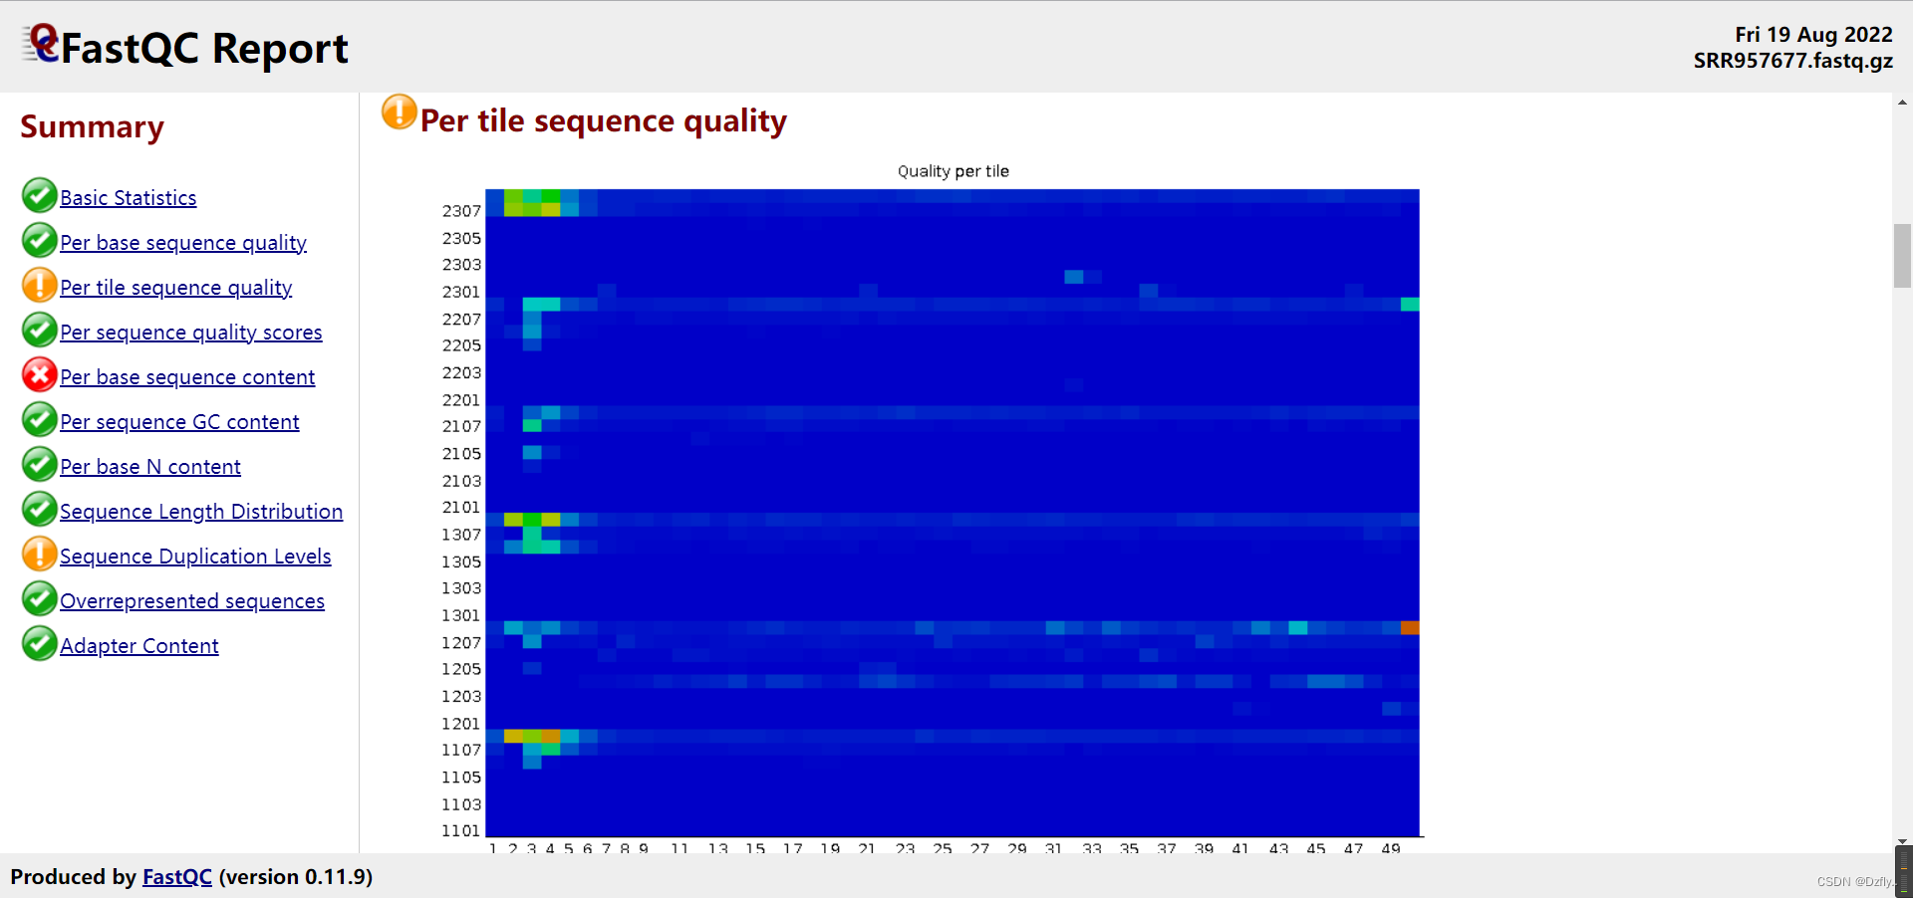Jump to Adapter Content section
Screen dimensions: 1913x898
coord(139,646)
